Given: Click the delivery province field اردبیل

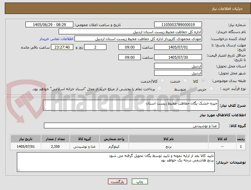Looking at the screenshot, I should (178, 66).
